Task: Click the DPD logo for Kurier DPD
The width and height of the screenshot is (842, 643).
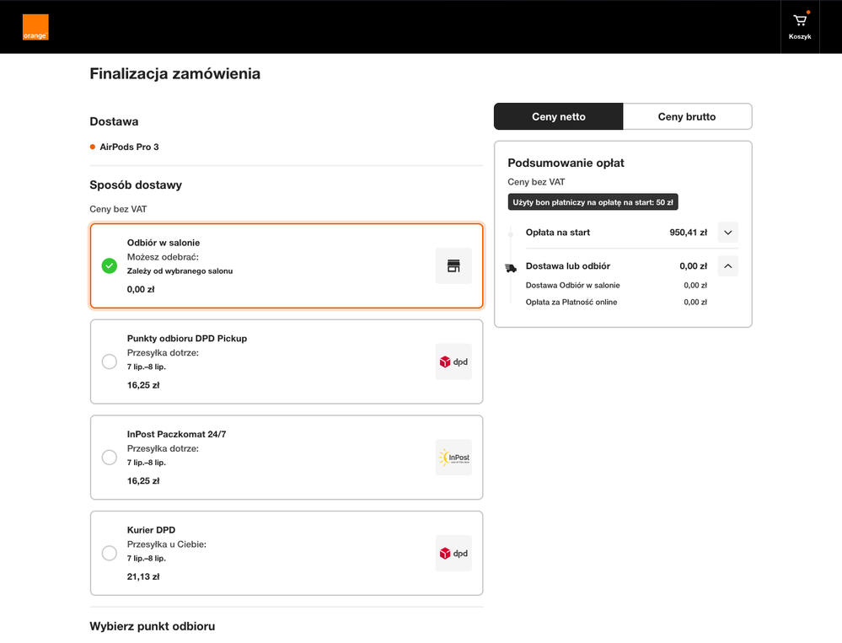Action: pyautogui.click(x=453, y=554)
